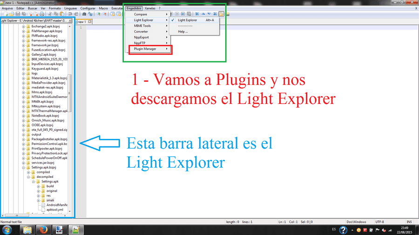Switch to the new 1 tab
The width and height of the screenshot is (419, 235).
pos(82,21)
